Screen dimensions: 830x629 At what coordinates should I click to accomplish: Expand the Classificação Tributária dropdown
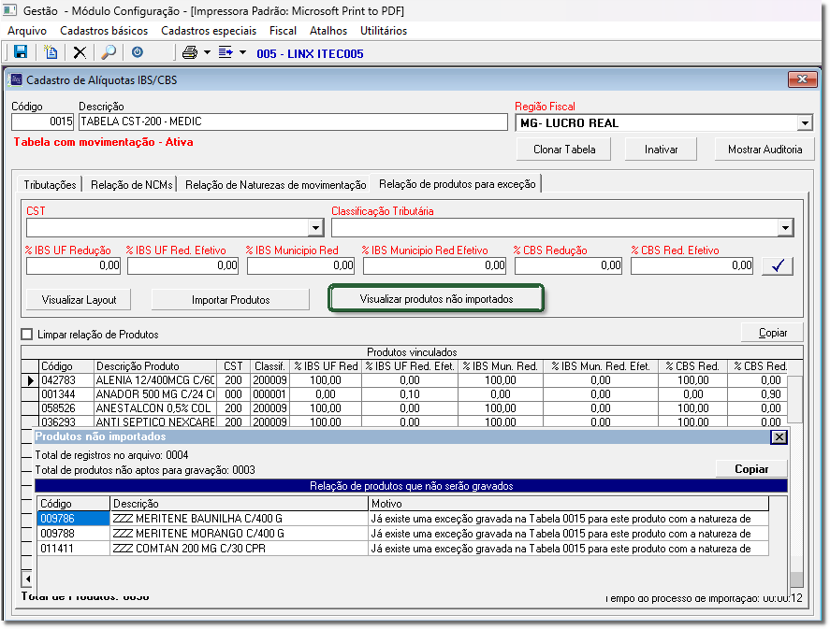pos(784,228)
